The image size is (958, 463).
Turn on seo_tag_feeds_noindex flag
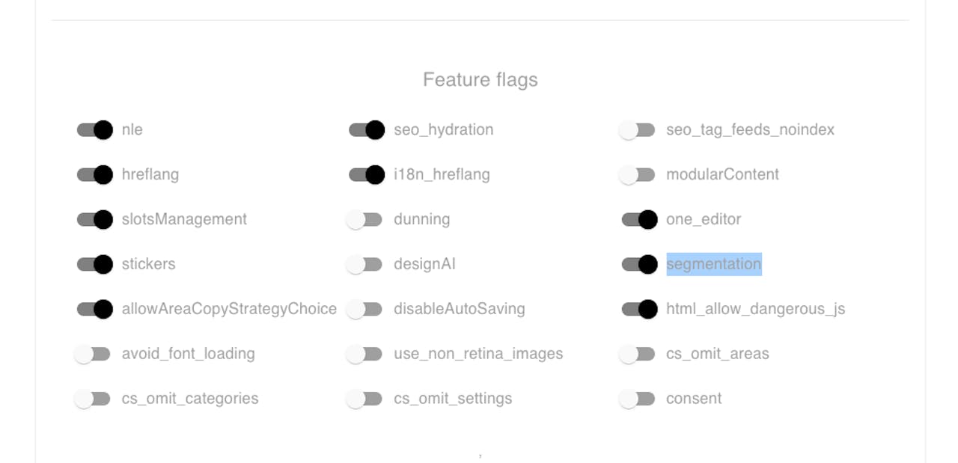(x=638, y=130)
